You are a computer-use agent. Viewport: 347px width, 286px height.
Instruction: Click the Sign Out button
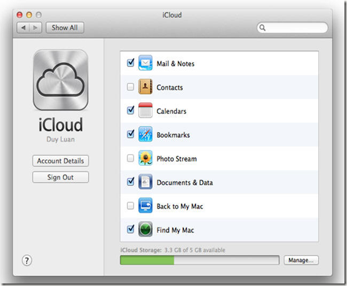tap(61, 177)
